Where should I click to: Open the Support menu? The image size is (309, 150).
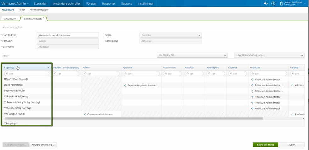tap(127, 3)
